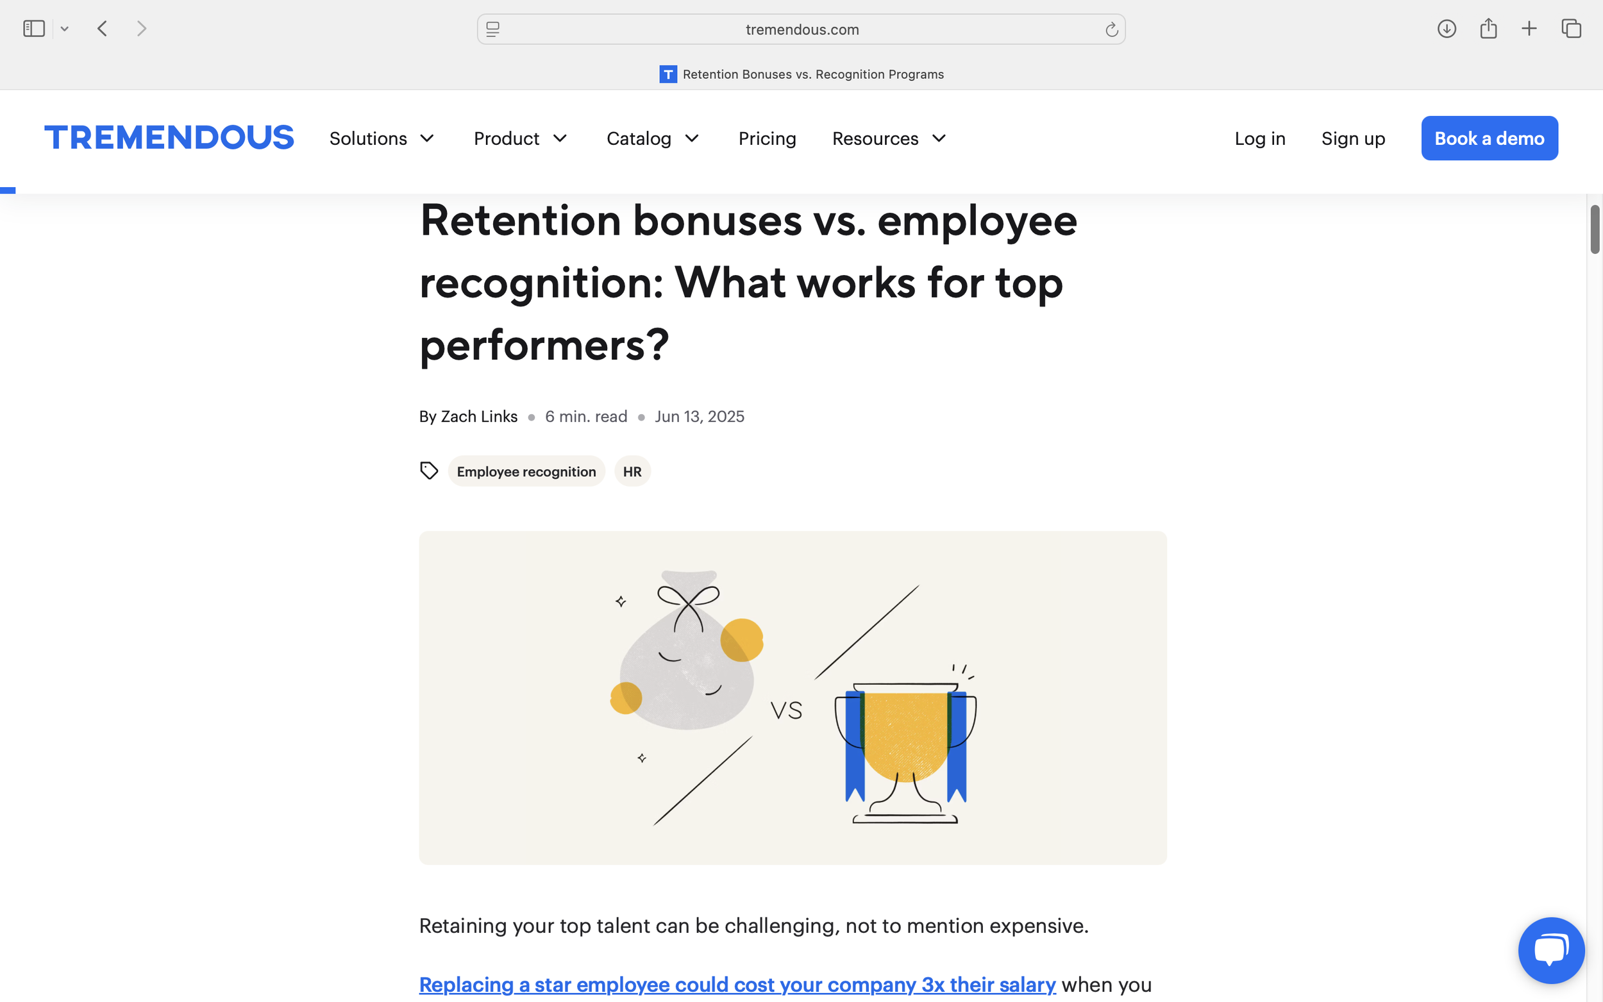
Task: Click the Tremendous logo
Action: [x=169, y=138]
